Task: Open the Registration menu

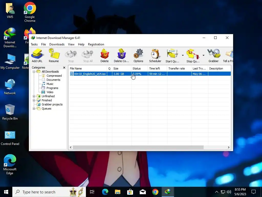Action: tap(96, 44)
